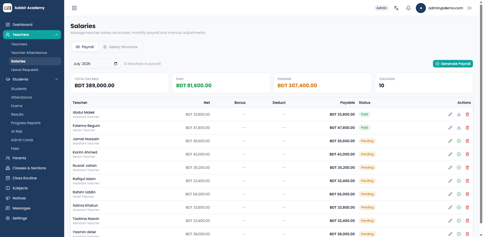Switch to the Payroll tab
Screen dimensions: 483x237
85,47
